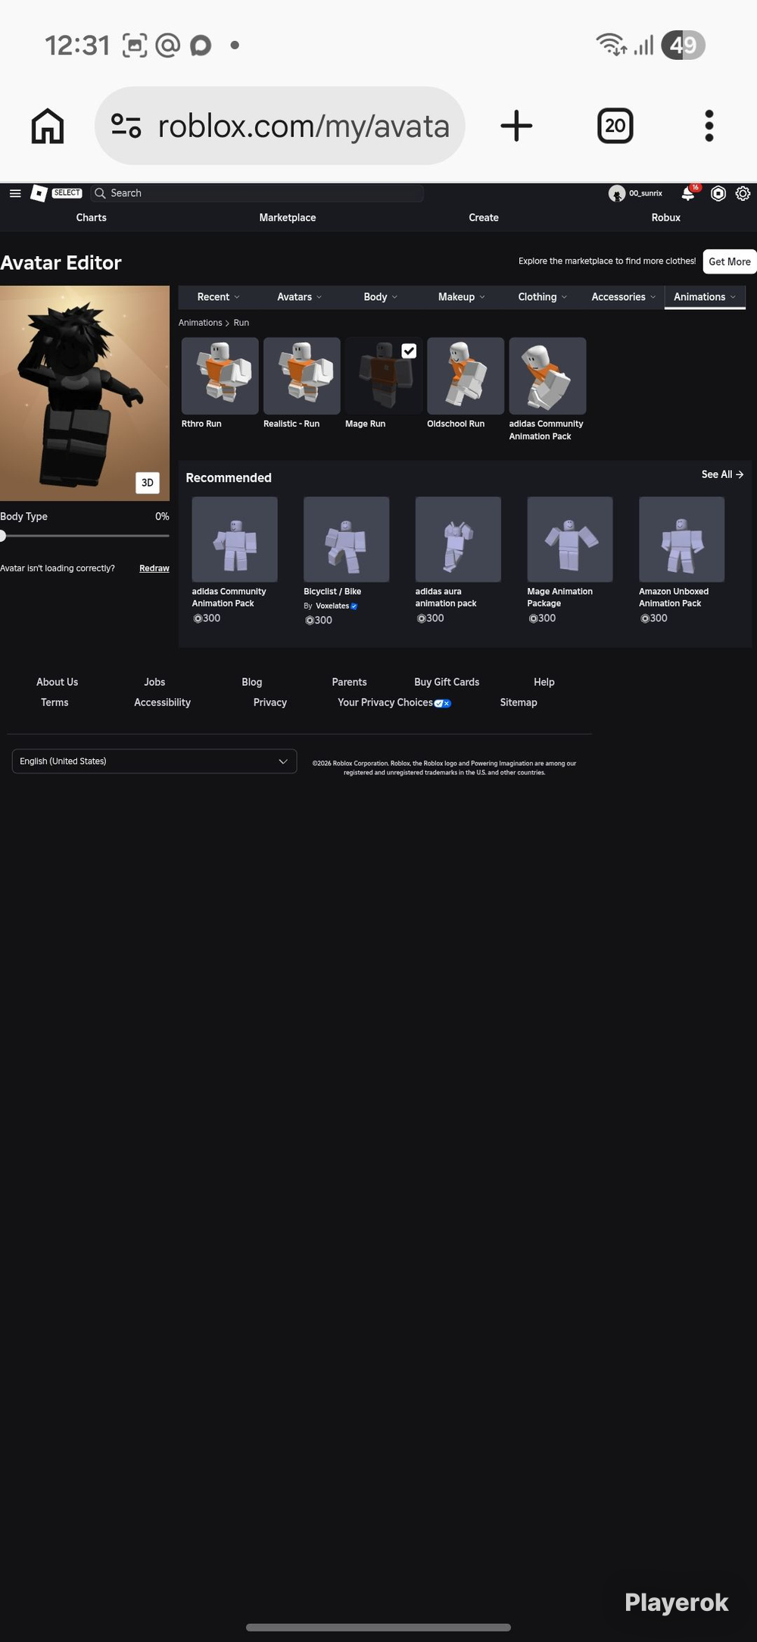Expand the Animations dropdown

point(704,297)
